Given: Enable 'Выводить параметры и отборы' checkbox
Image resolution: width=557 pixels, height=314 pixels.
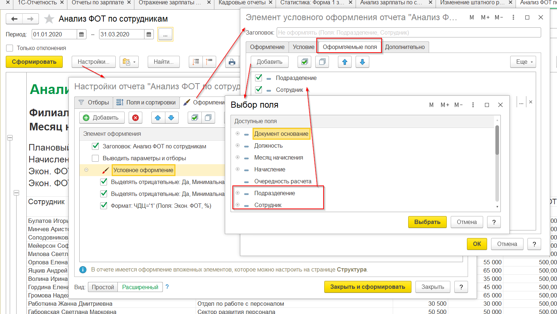Looking at the screenshot, I should [x=95, y=158].
